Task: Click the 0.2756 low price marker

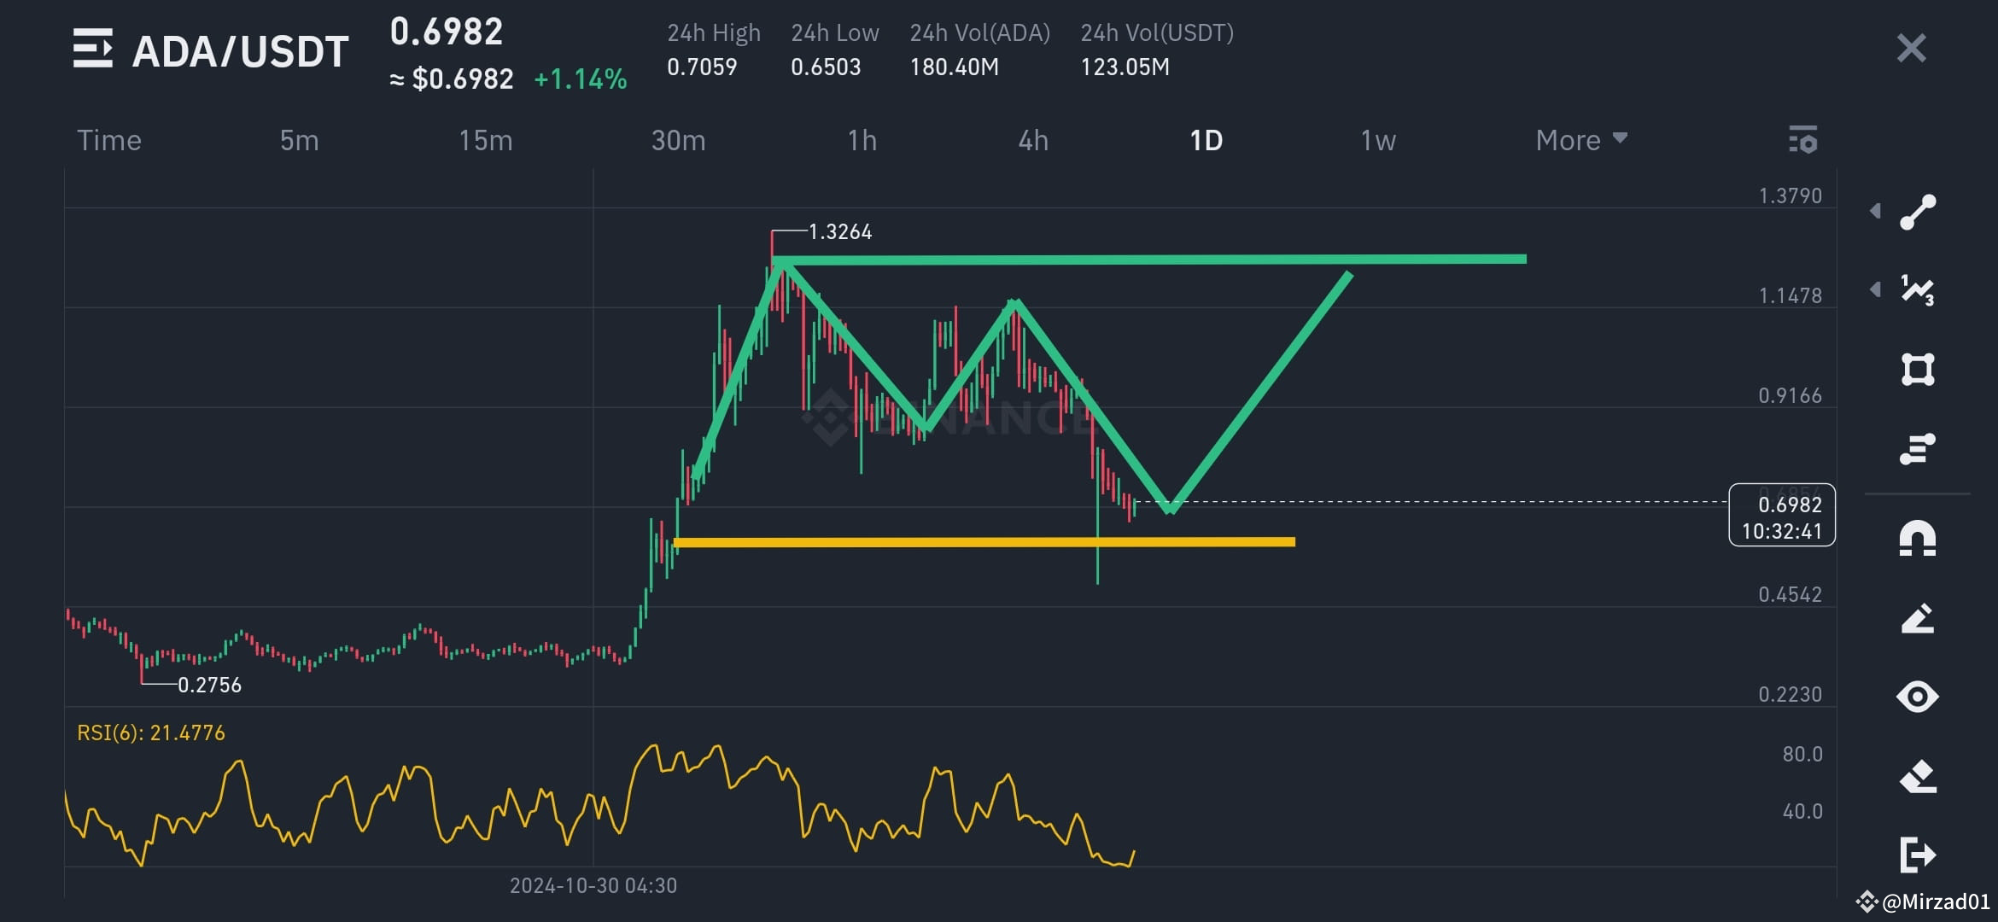Action: [209, 685]
